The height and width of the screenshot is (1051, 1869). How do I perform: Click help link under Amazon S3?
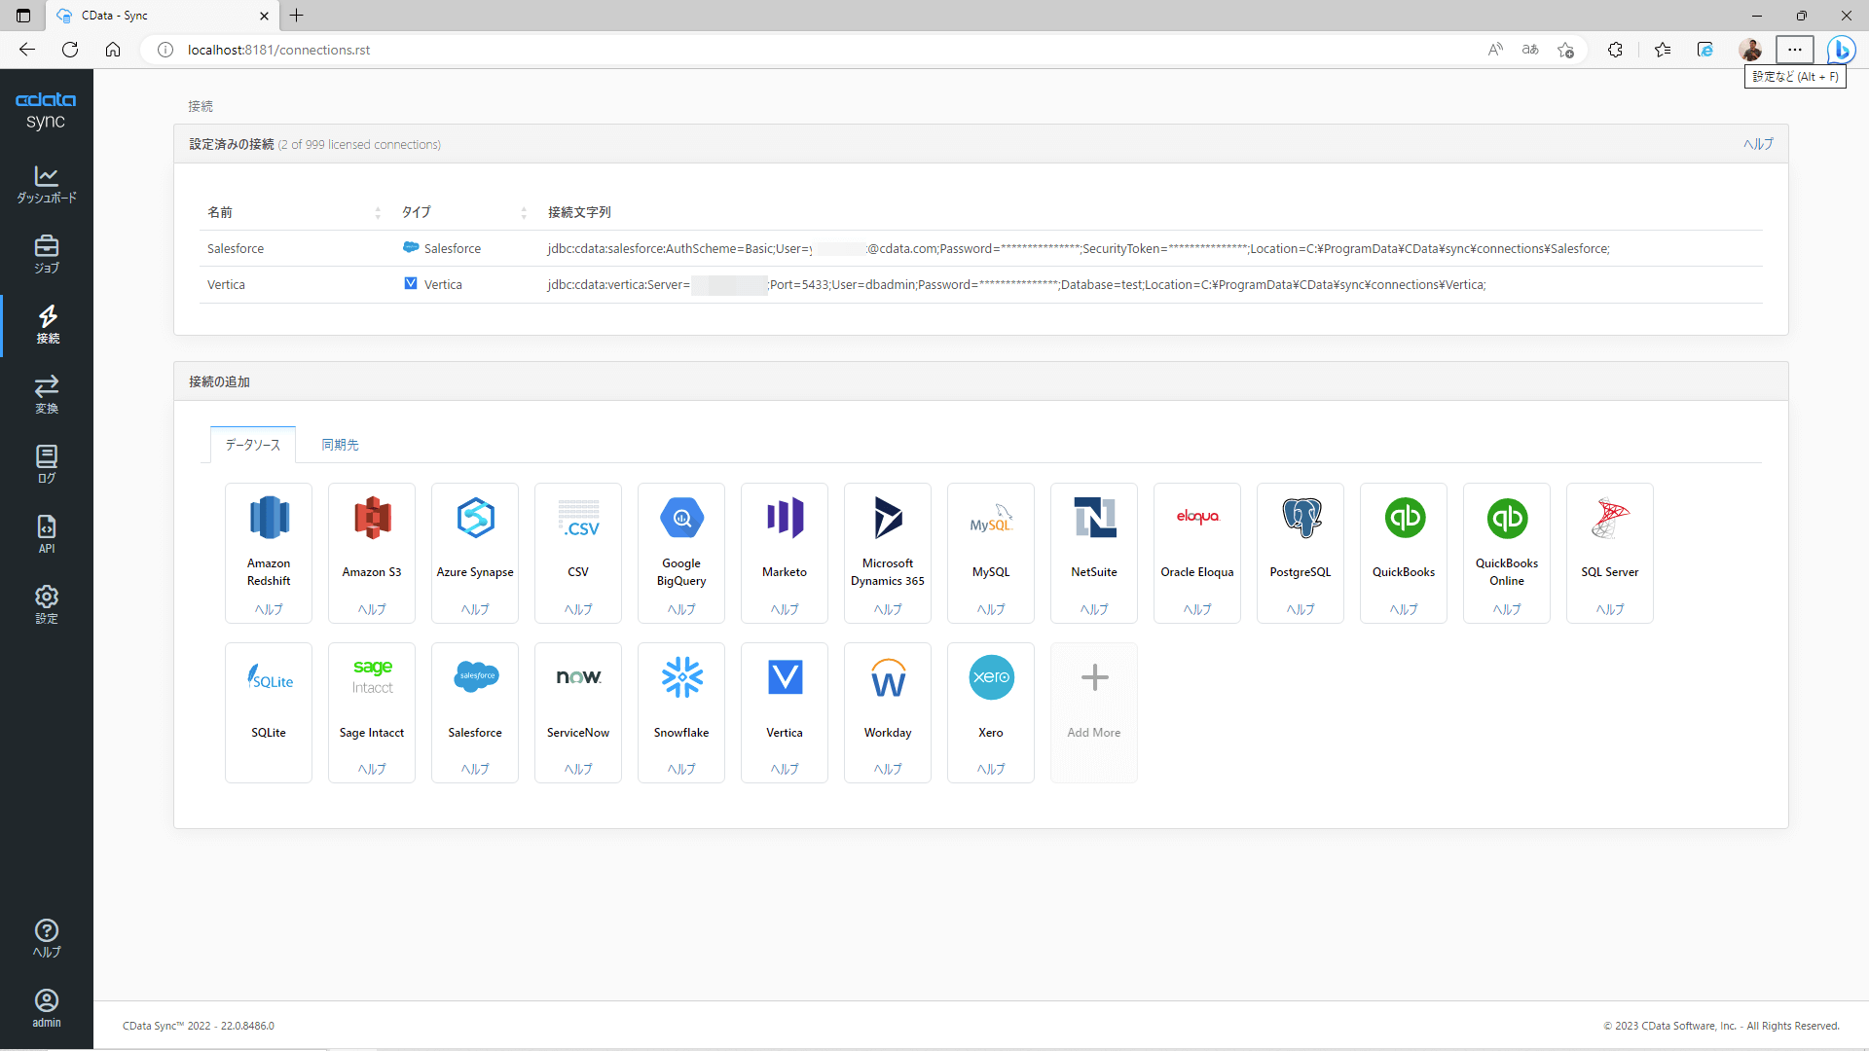point(372,609)
